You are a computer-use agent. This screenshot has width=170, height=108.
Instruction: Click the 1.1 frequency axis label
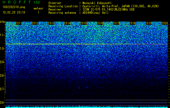2,35
